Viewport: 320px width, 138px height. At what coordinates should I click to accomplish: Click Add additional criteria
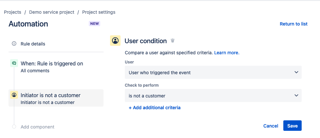click(155, 108)
